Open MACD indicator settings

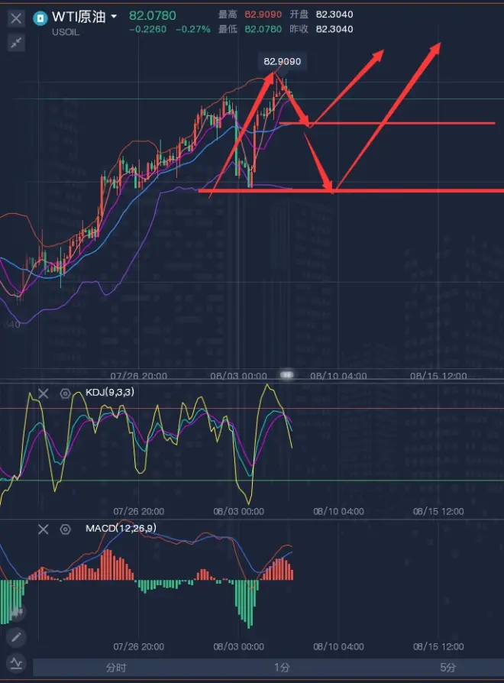point(66,529)
